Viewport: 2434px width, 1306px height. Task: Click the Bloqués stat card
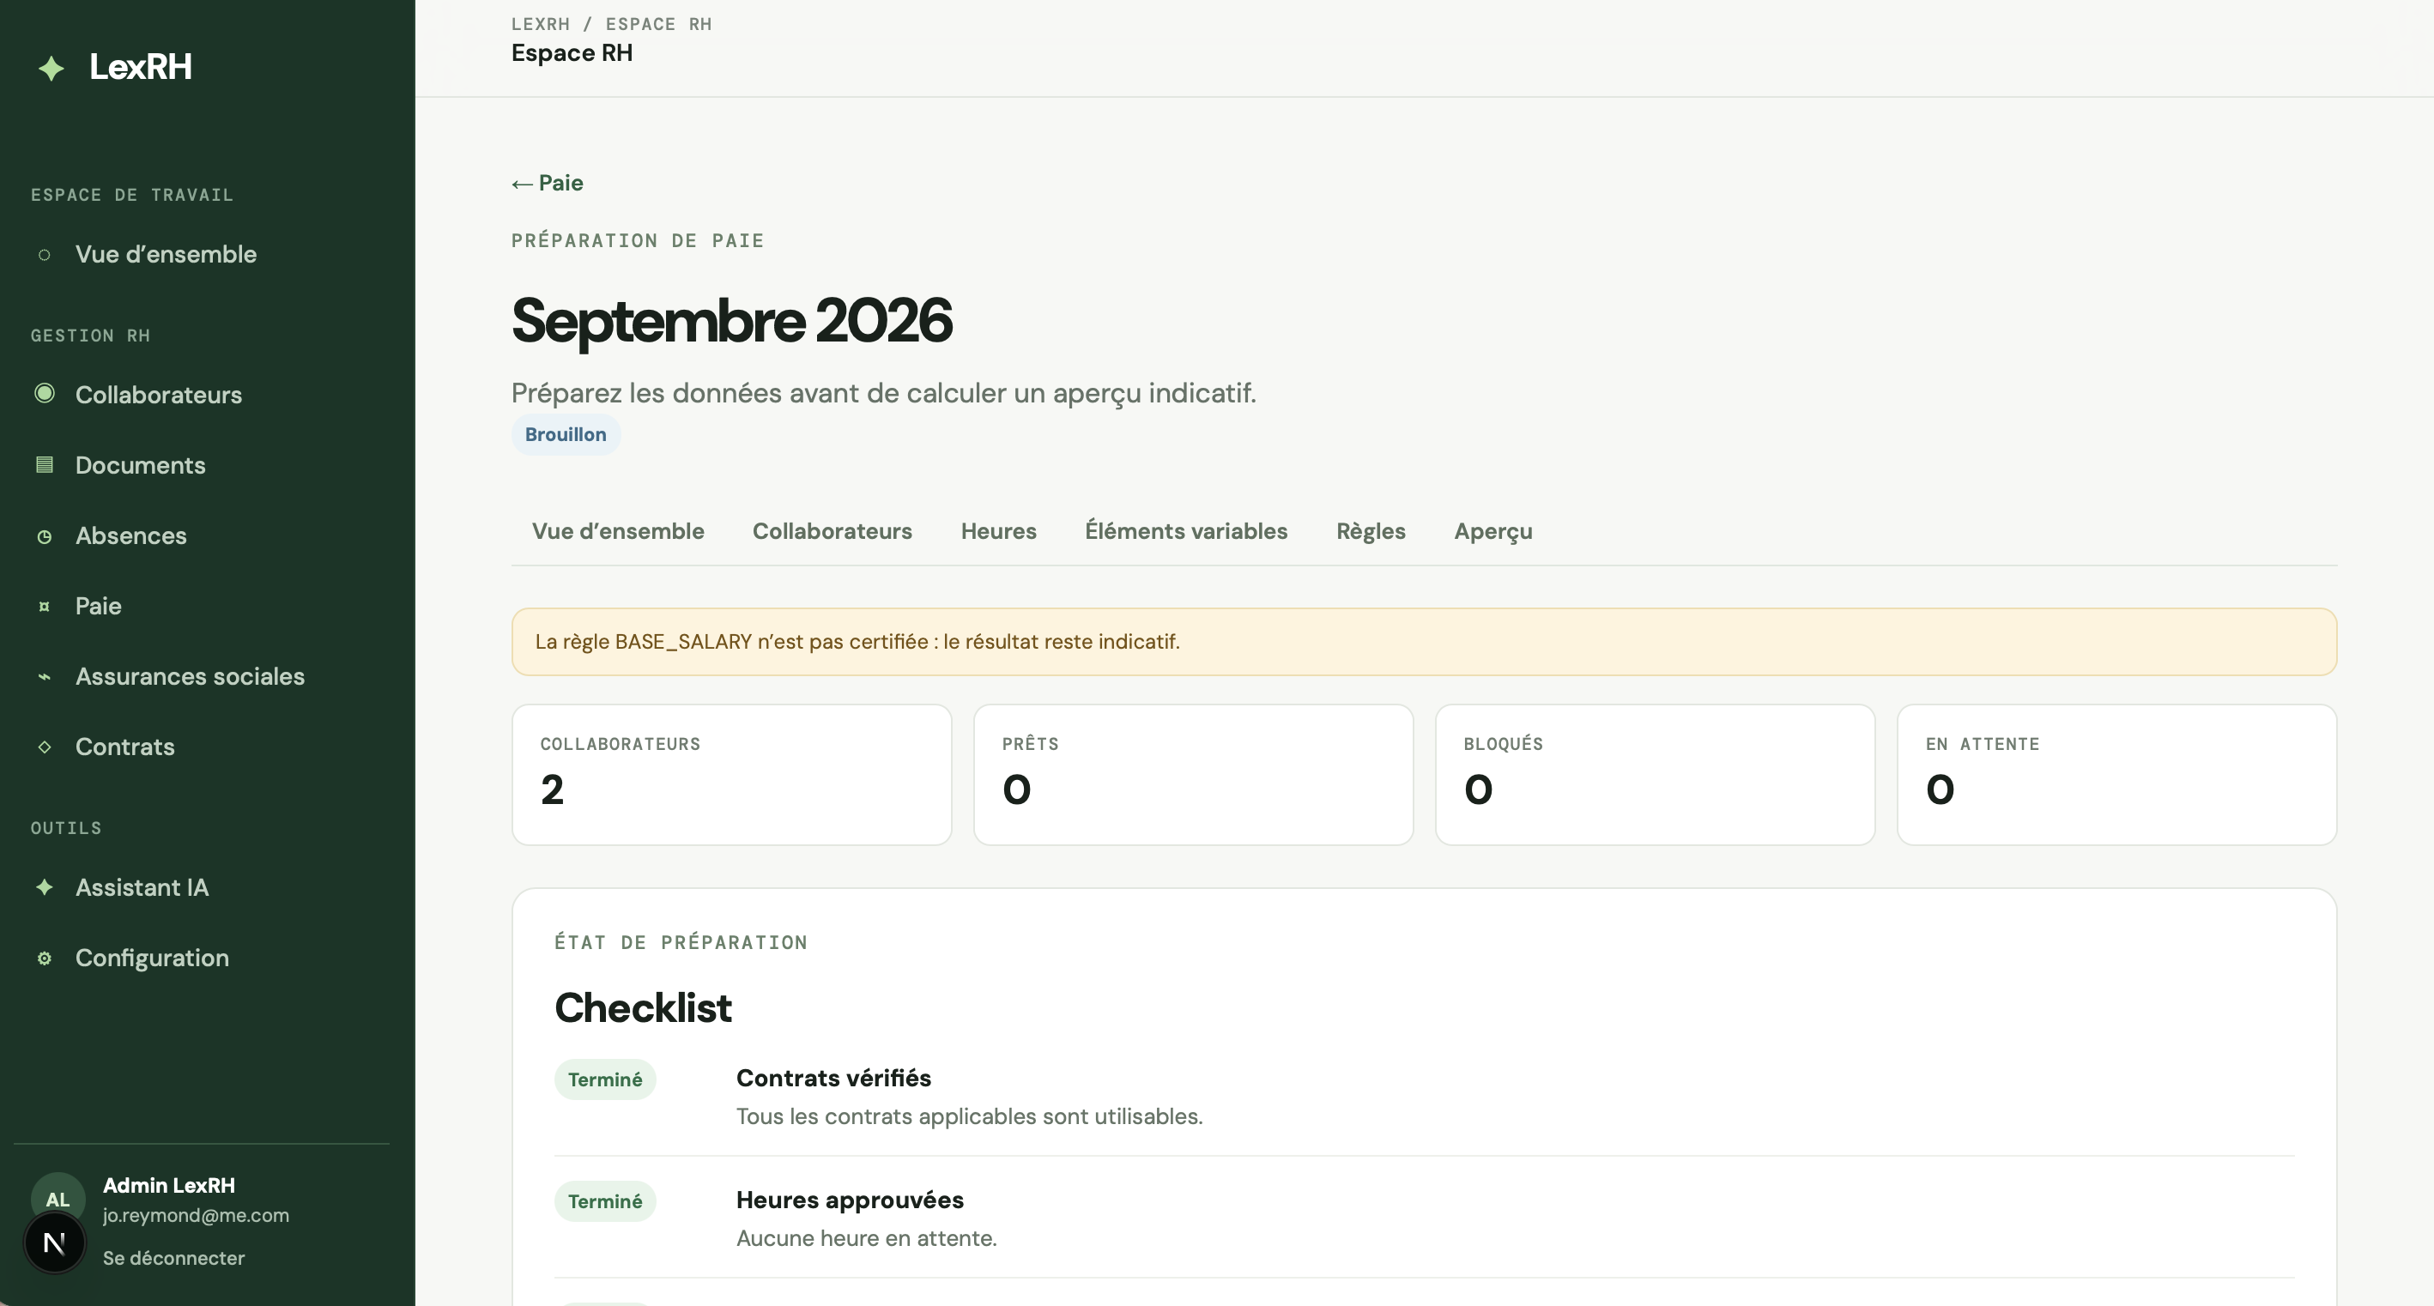coord(1656,775)
